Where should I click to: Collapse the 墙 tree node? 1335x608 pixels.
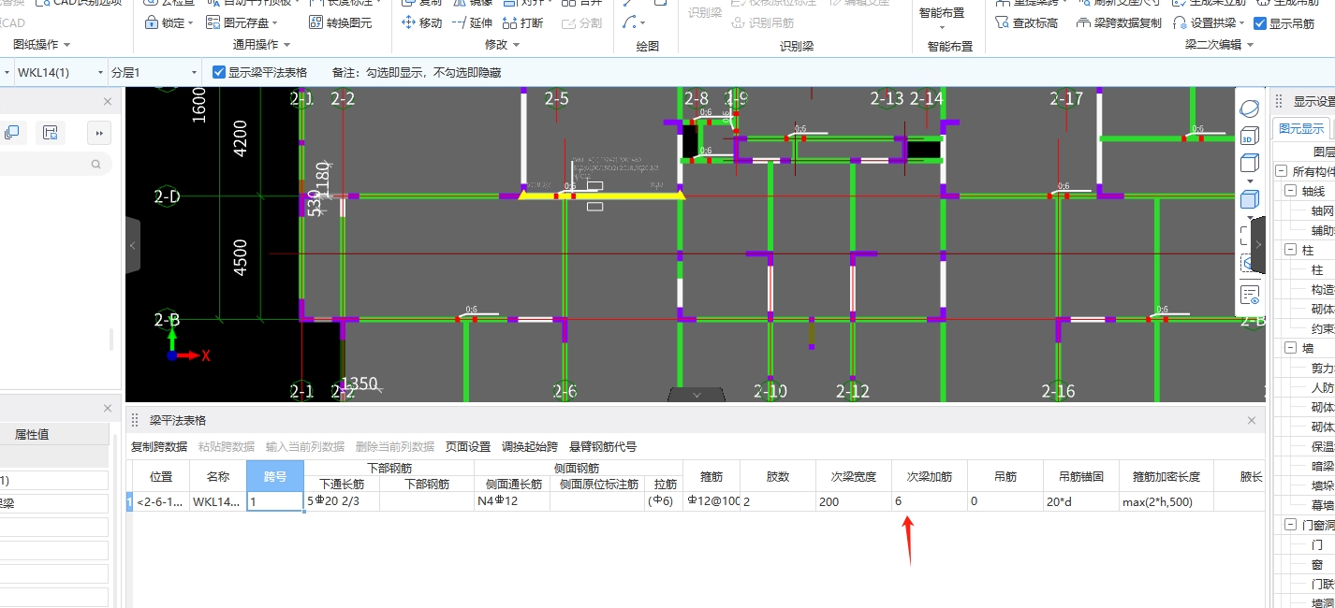tap(1291, 348)
